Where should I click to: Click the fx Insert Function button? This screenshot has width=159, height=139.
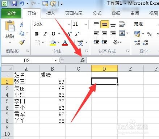point(83,60)
